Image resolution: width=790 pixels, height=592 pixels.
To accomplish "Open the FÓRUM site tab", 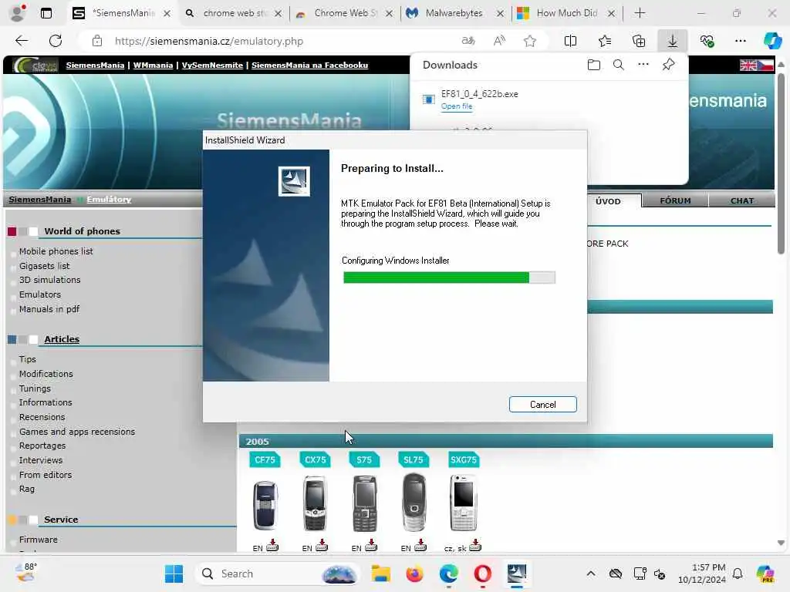I will [x=675, y=200].
